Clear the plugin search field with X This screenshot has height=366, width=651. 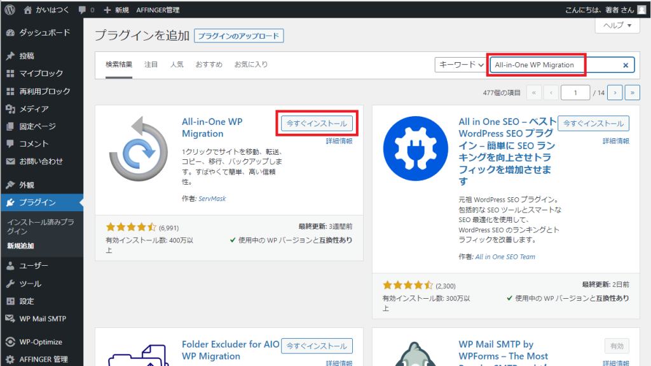626,65
